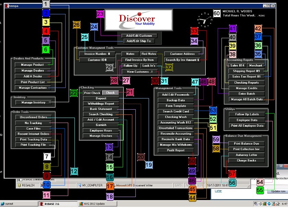Open the Profit Report

tap(176, 150)
